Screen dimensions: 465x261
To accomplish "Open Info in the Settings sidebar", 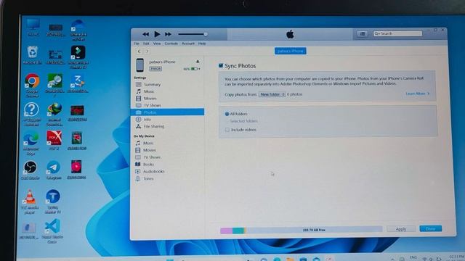I will 147,119.
